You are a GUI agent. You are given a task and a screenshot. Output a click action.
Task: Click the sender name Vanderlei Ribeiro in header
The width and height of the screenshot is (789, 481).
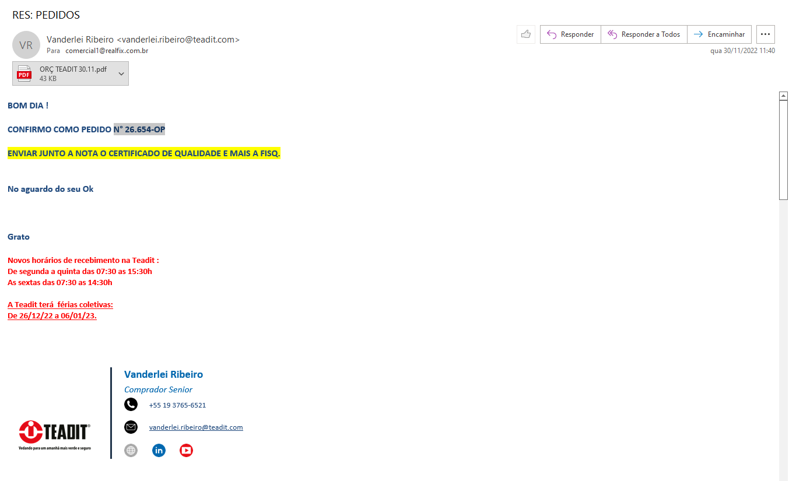tap(80, 40)
